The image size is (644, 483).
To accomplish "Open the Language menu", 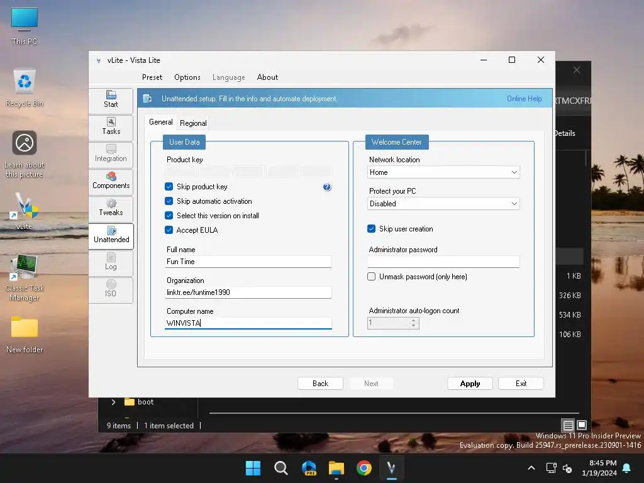I will (x=229, y=77).
